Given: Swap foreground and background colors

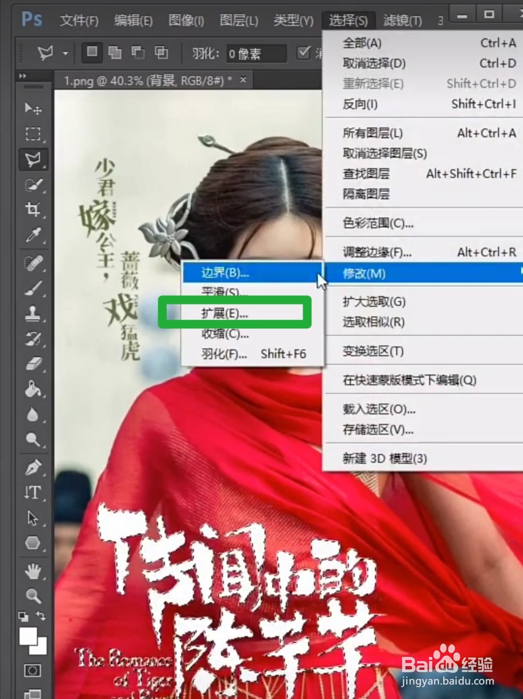Looking at the screenshot, I should pyautogui.click(x=41, y=616).
